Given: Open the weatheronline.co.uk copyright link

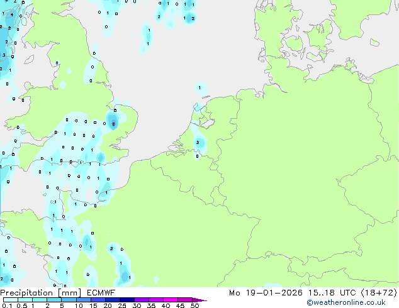Looking at the screenshot, I should [346, 302].
